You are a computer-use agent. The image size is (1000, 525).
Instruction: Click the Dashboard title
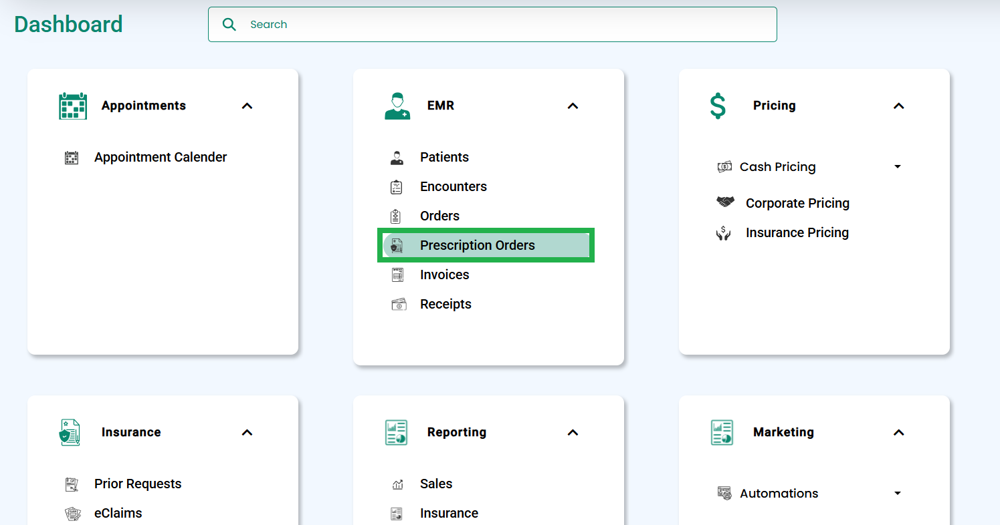[68, 24]
